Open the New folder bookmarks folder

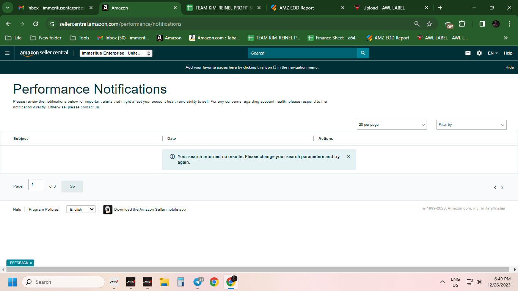tap(46, 38)
